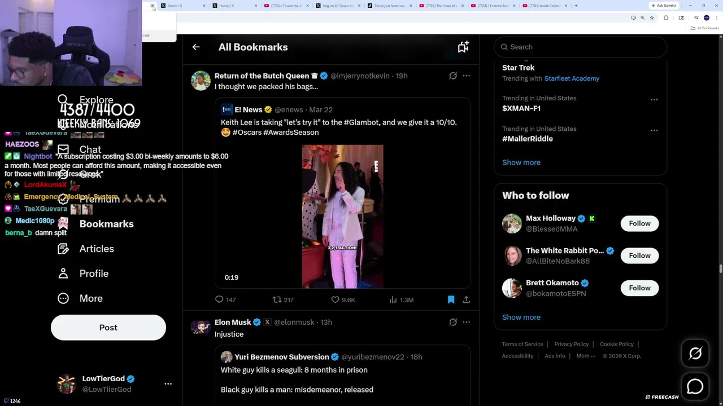Open Brett Okamoto's profile picture
This screenshot has height=406, width=723.
[512, 288]
